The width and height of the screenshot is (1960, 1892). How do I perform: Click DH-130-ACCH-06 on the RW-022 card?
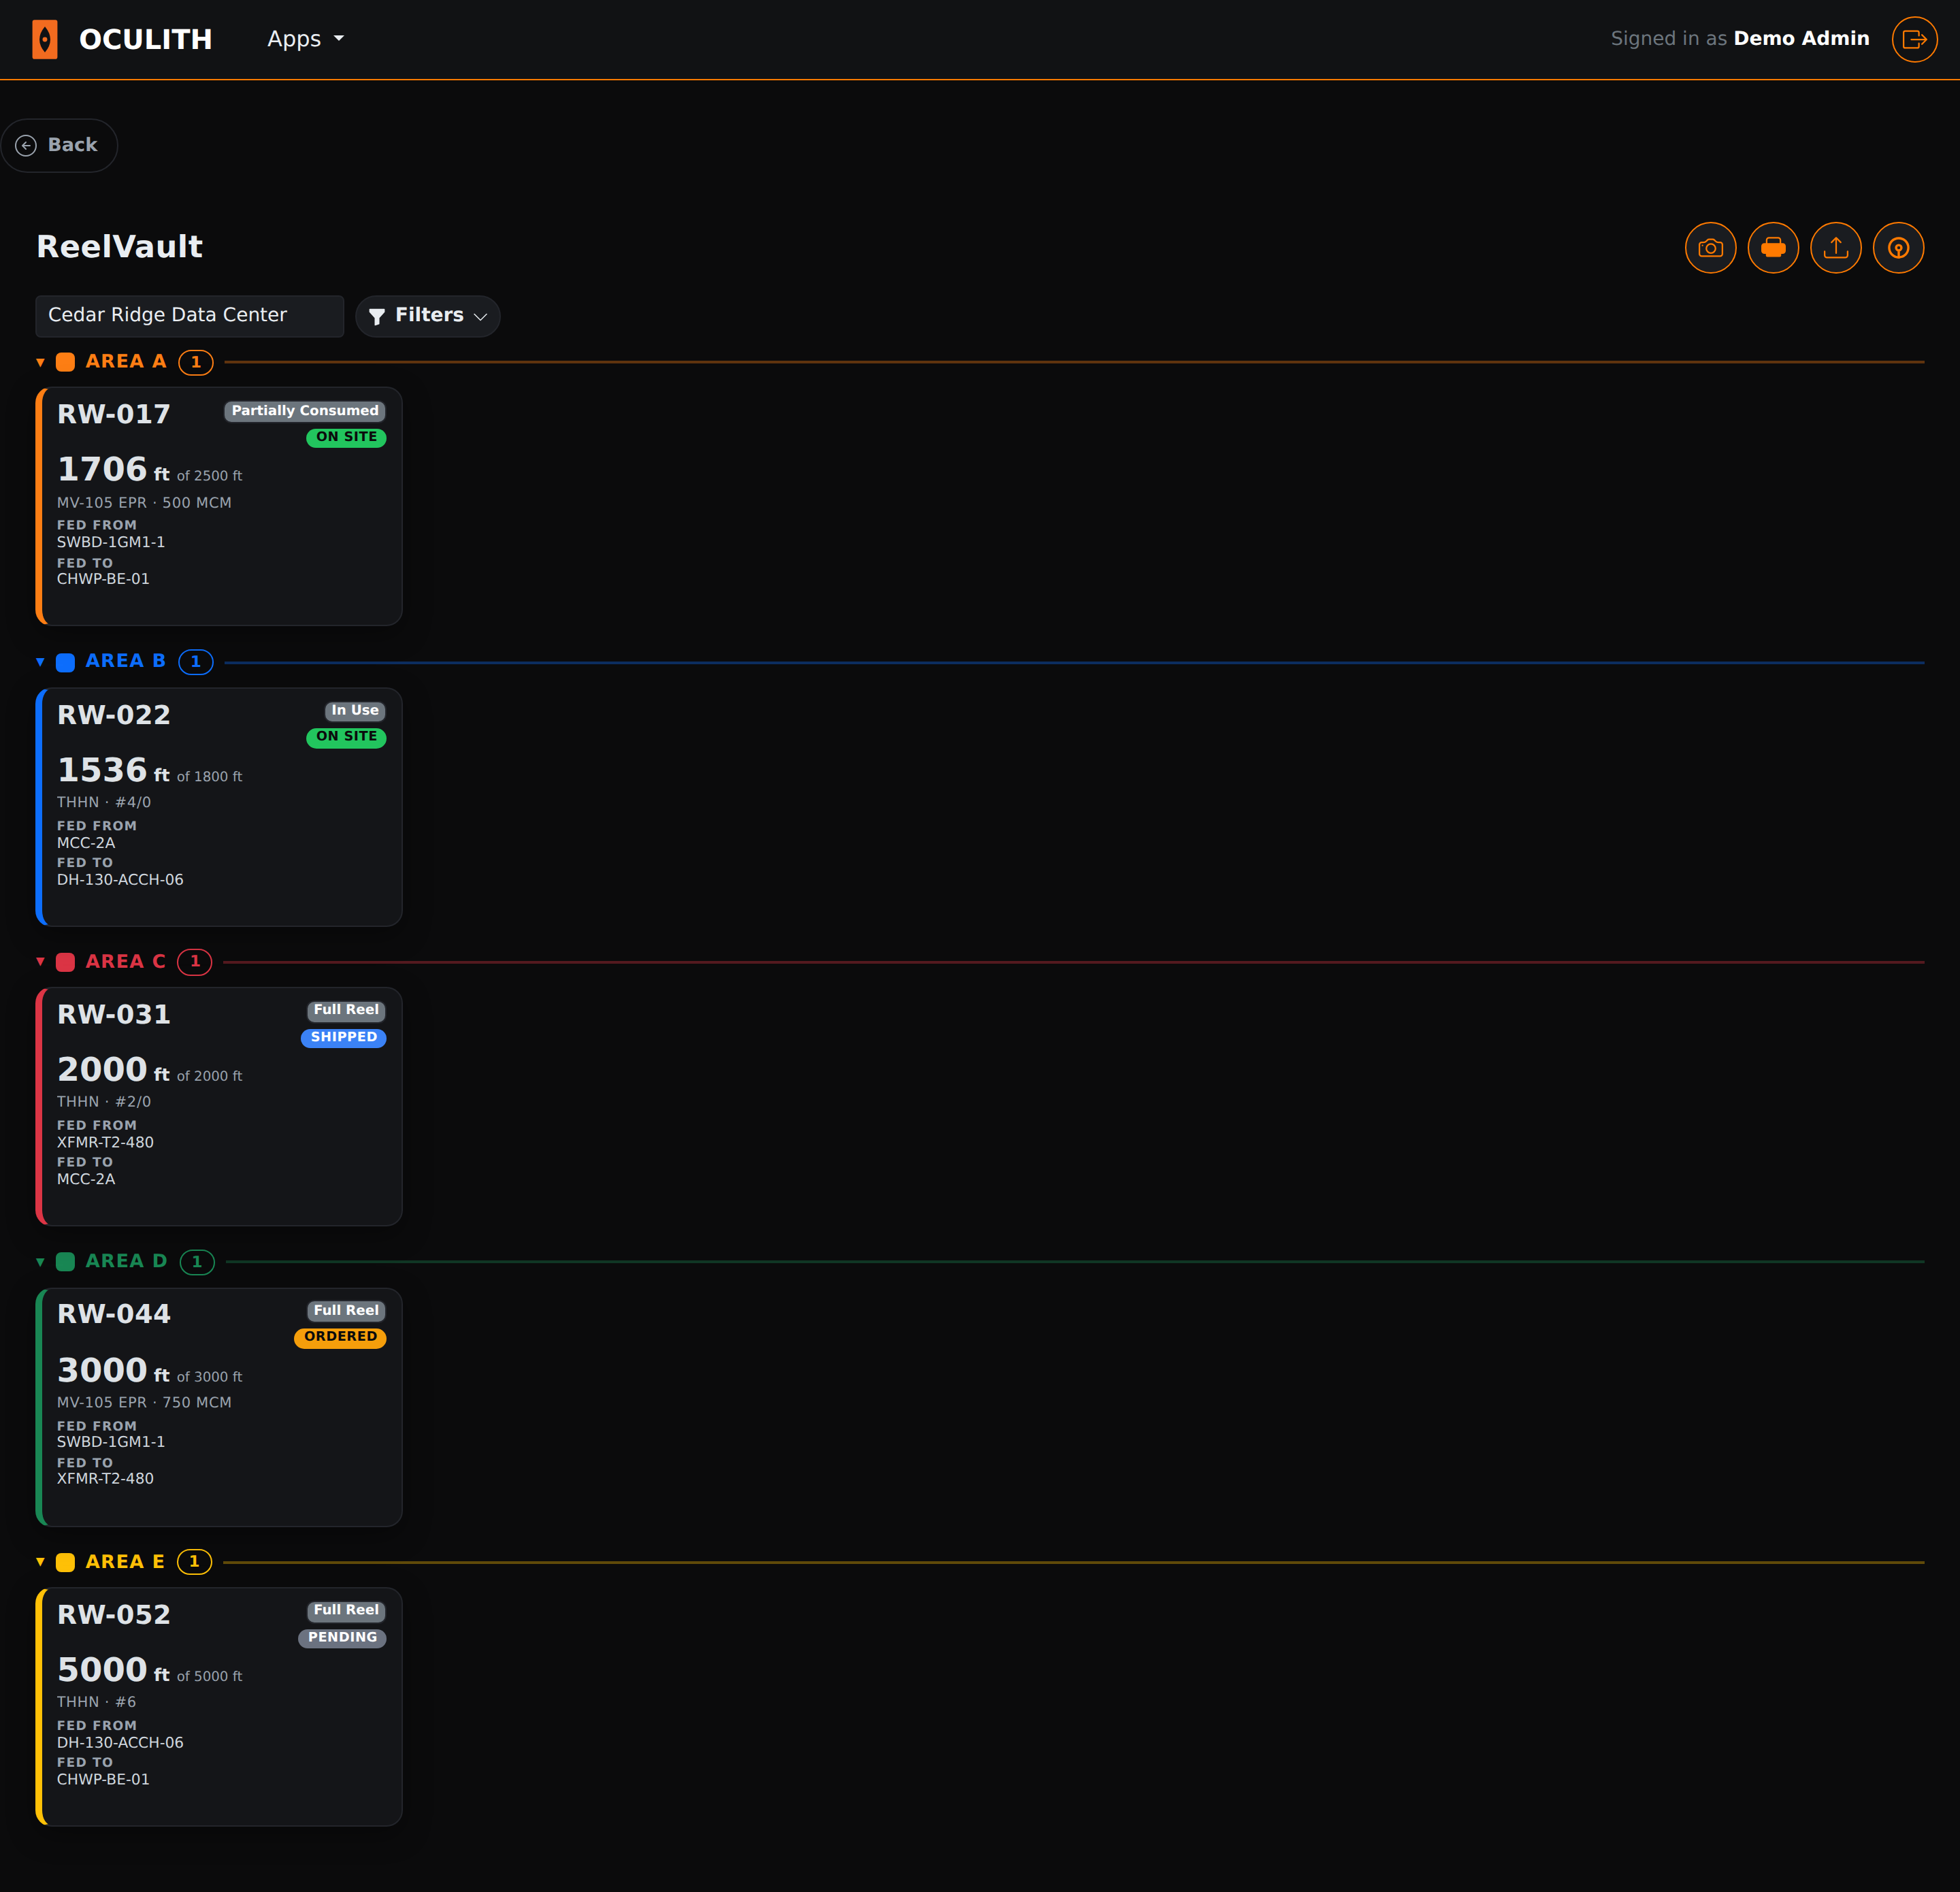[x=120, y=880]
